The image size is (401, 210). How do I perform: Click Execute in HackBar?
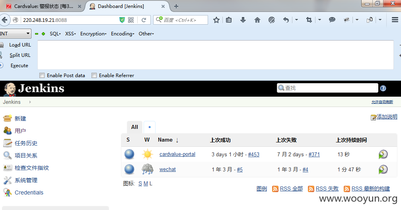tap(19, 66)
